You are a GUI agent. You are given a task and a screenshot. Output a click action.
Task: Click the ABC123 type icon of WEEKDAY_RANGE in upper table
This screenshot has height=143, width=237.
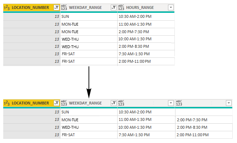[64, 7]
